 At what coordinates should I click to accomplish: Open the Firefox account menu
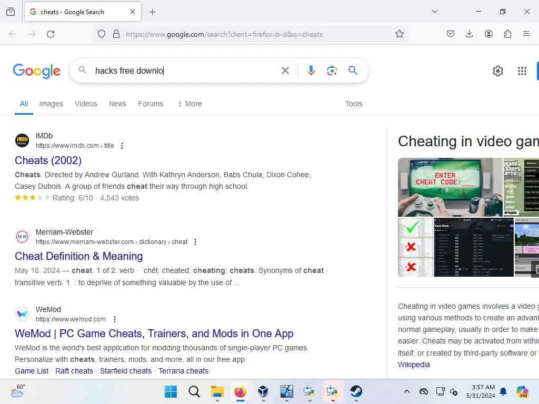point(488,34)
